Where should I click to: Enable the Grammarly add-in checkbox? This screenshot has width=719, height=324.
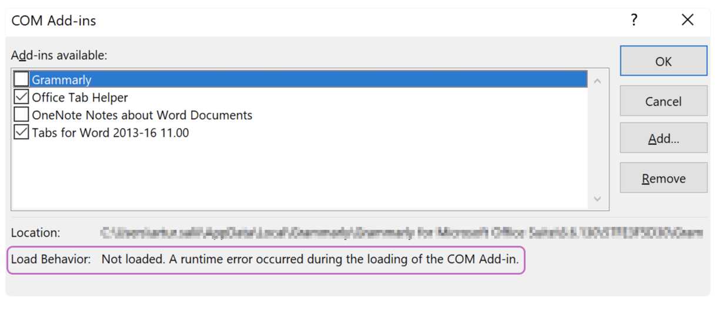point(21,79)
